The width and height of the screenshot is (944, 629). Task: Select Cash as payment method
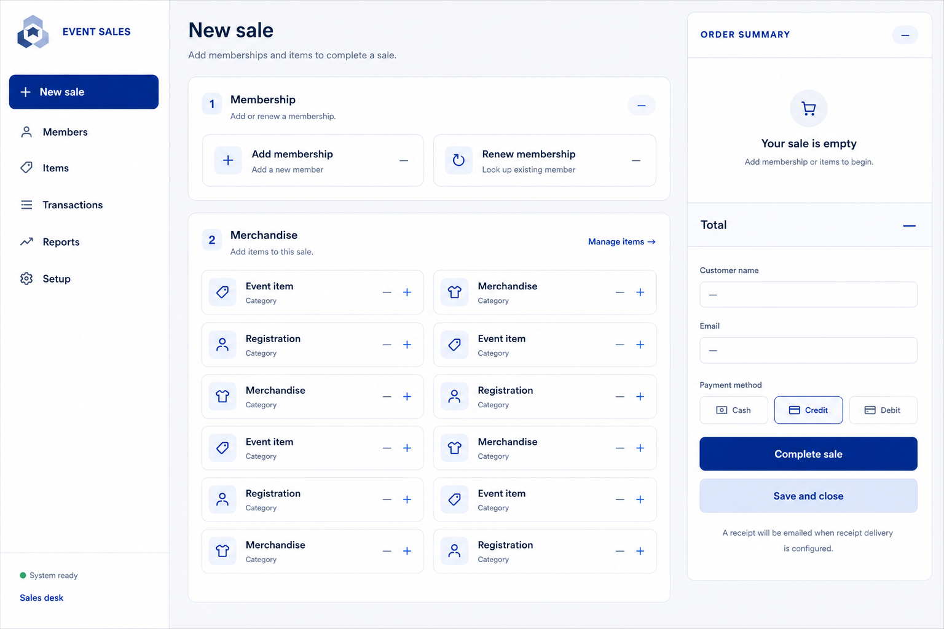[734, 410]
